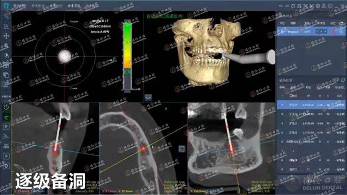Select the ruler measure tool in sidebar
Viewport: 347px width, 195px height.
point(6,16)
